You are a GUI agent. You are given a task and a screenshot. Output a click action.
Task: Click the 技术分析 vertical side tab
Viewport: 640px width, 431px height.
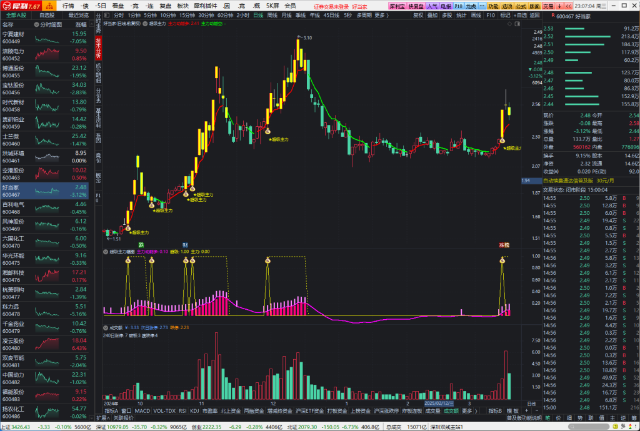[x=98, y=48]
